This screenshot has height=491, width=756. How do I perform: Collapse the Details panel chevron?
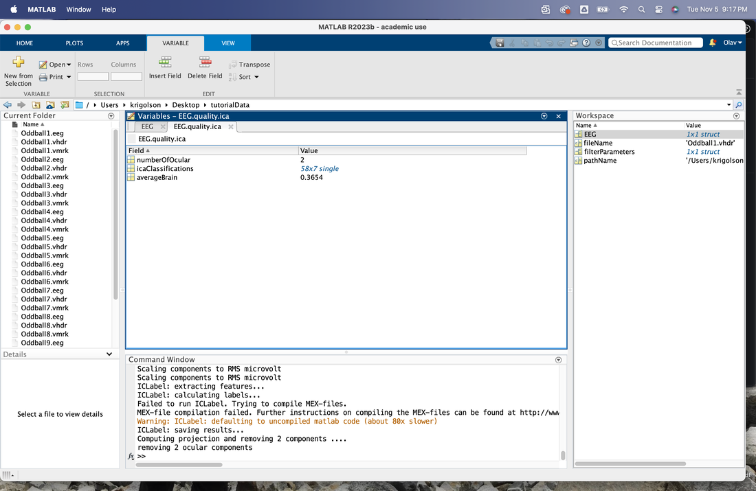click(109, 354)
